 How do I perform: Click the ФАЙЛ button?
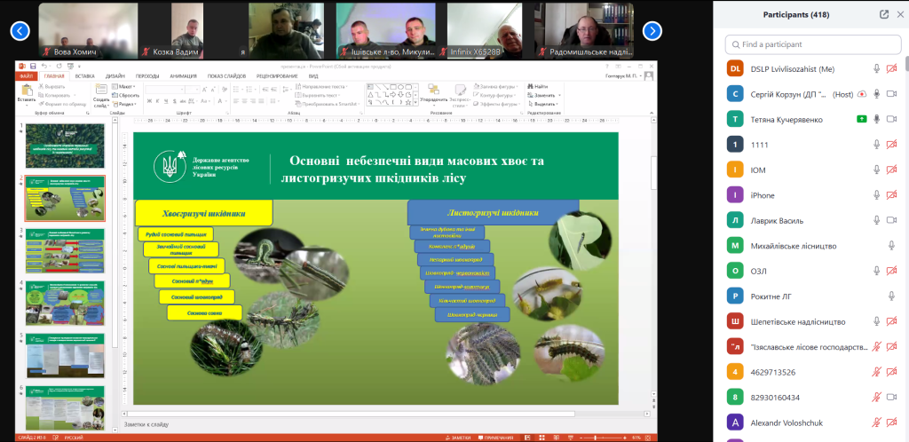coord(26,76)
